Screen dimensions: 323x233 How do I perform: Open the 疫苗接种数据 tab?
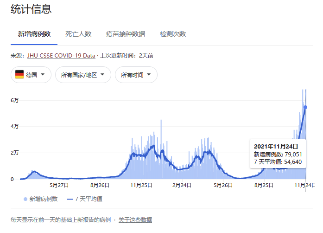coord(126,34)
